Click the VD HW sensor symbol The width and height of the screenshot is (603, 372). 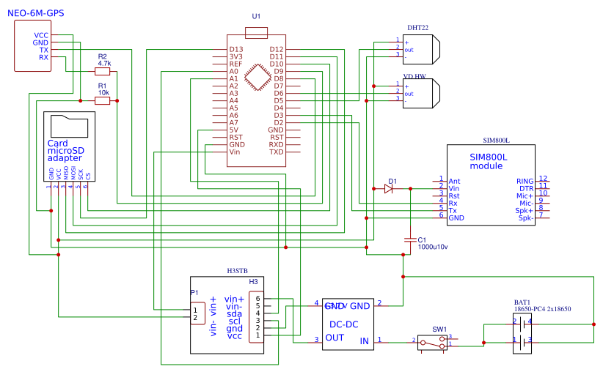click(x=421, y=93)
